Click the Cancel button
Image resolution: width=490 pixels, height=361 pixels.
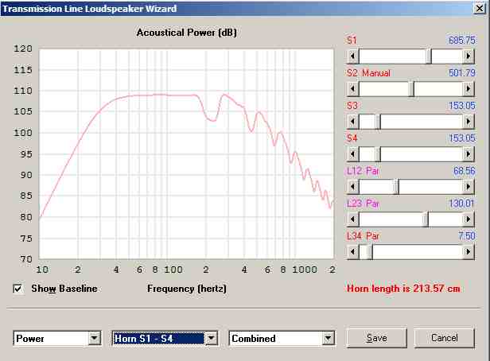445,338
